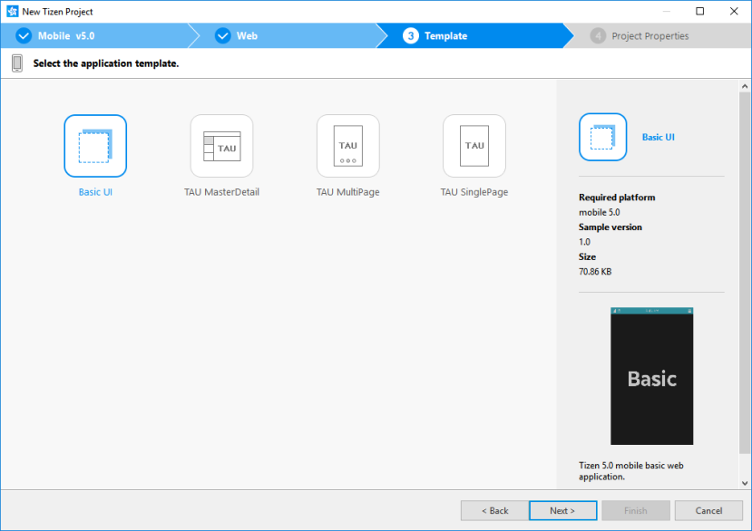Select the TAU MasterDetail template icon
Viewport: 752px width, 531px height.
click(x=220, y=145)
